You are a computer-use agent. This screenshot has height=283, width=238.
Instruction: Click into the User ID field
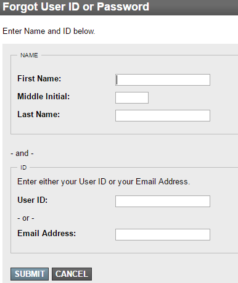tap(163, 201)
